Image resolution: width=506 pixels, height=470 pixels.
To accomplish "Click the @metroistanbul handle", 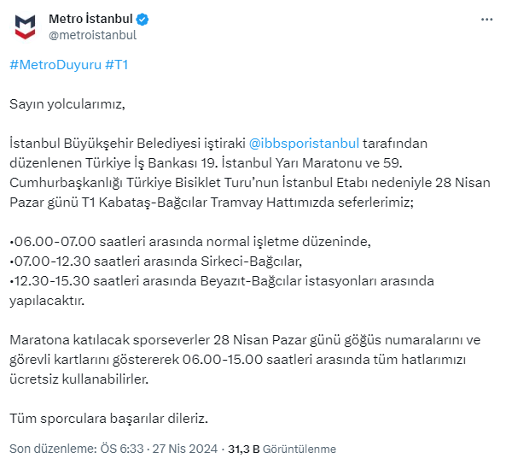I will click(x=93, y=35).
